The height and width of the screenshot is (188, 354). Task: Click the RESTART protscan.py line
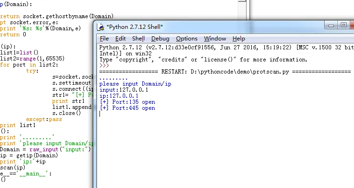tap(225, 72)
